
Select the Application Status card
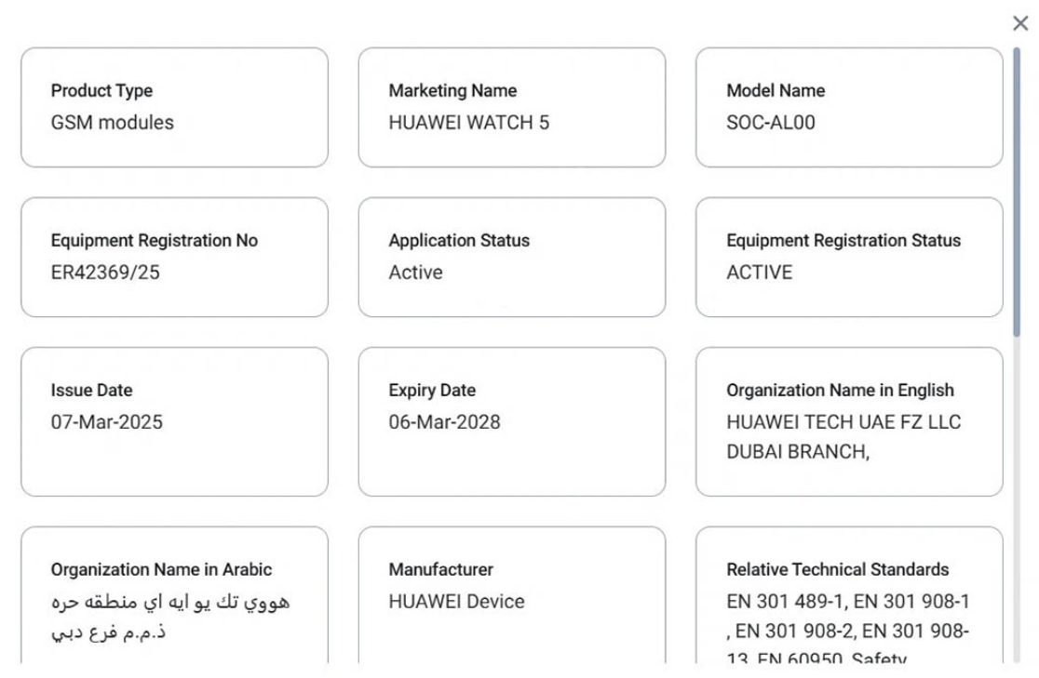pos(512,258)
